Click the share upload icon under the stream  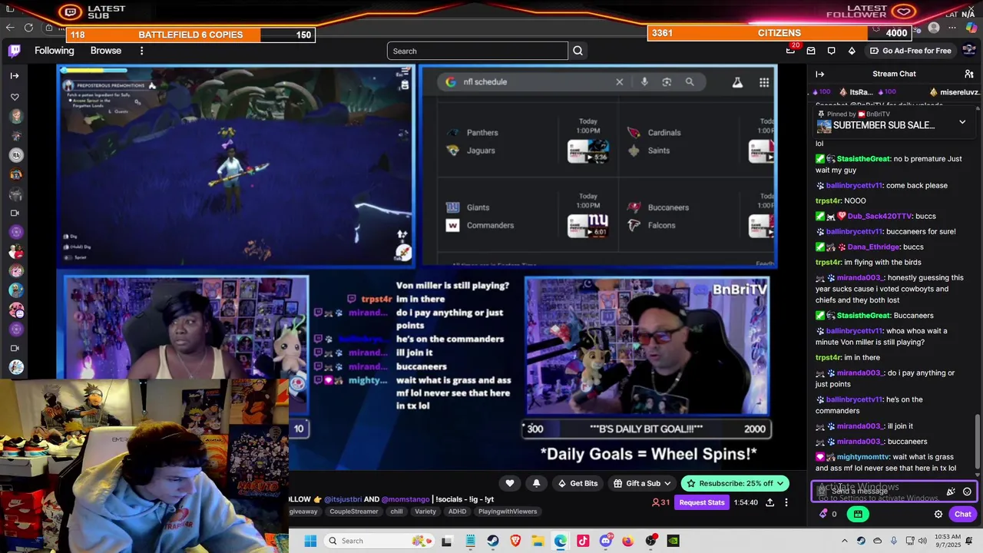click(x=770, y=502)
